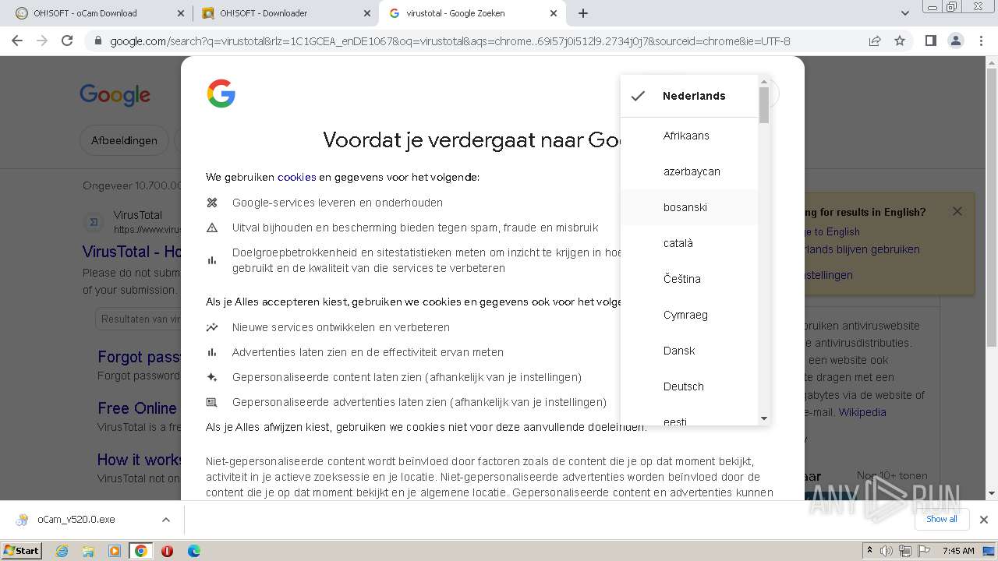The height and width of the screenshot is (561, 998).
Task: Click the language list scrollbar thumb
Action: coord(764,104)
